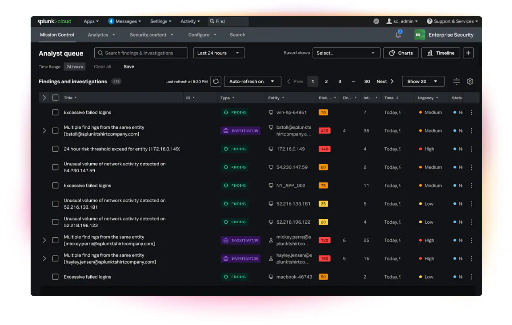Click the Charts button
This screenshot has height=325, width=512.
coord(401,53)
